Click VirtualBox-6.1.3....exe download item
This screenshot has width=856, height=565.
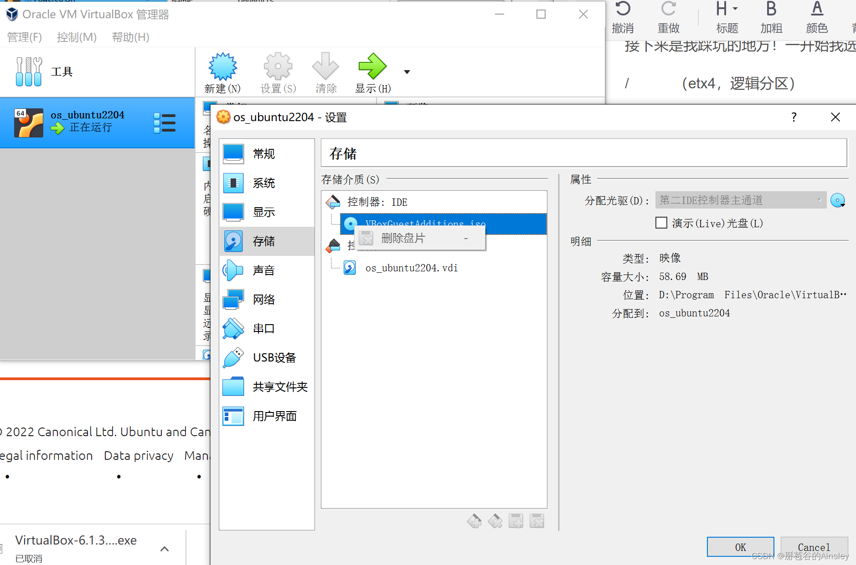point(76,540)
